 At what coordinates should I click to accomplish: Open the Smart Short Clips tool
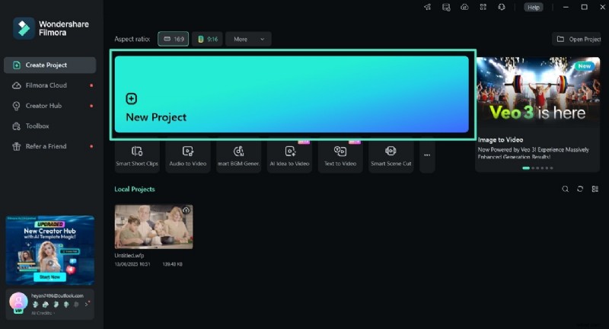[137, 155]
